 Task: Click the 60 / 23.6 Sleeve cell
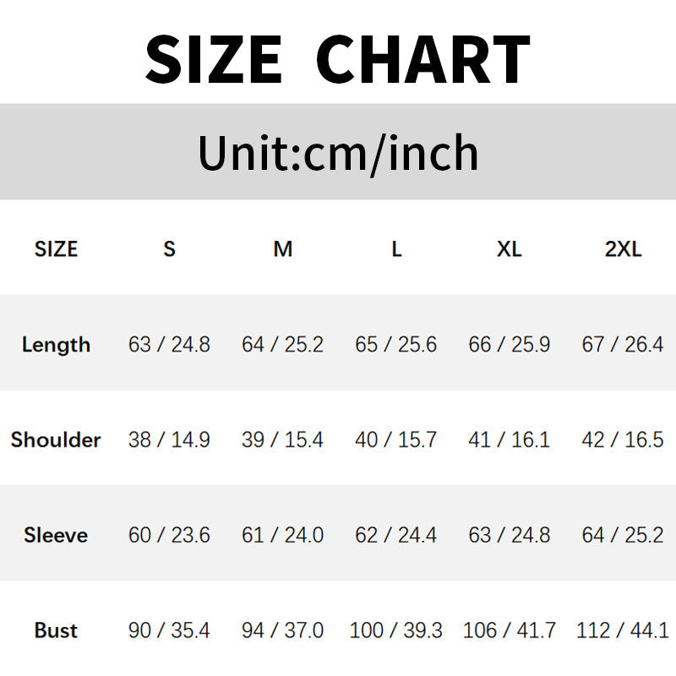click(x=169, y=536)
